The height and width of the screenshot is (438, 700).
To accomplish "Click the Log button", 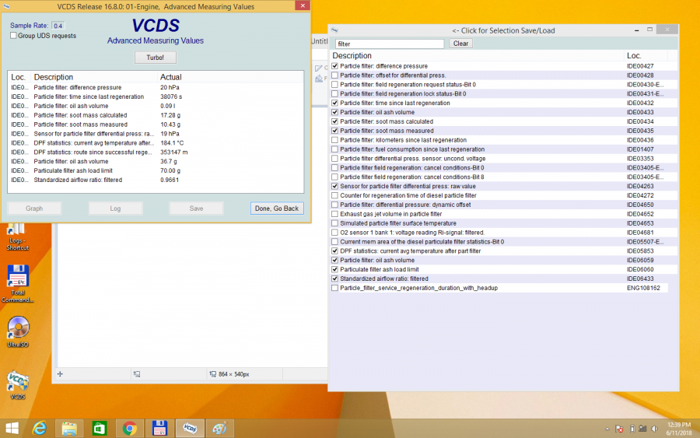I will tap(115, 208).
